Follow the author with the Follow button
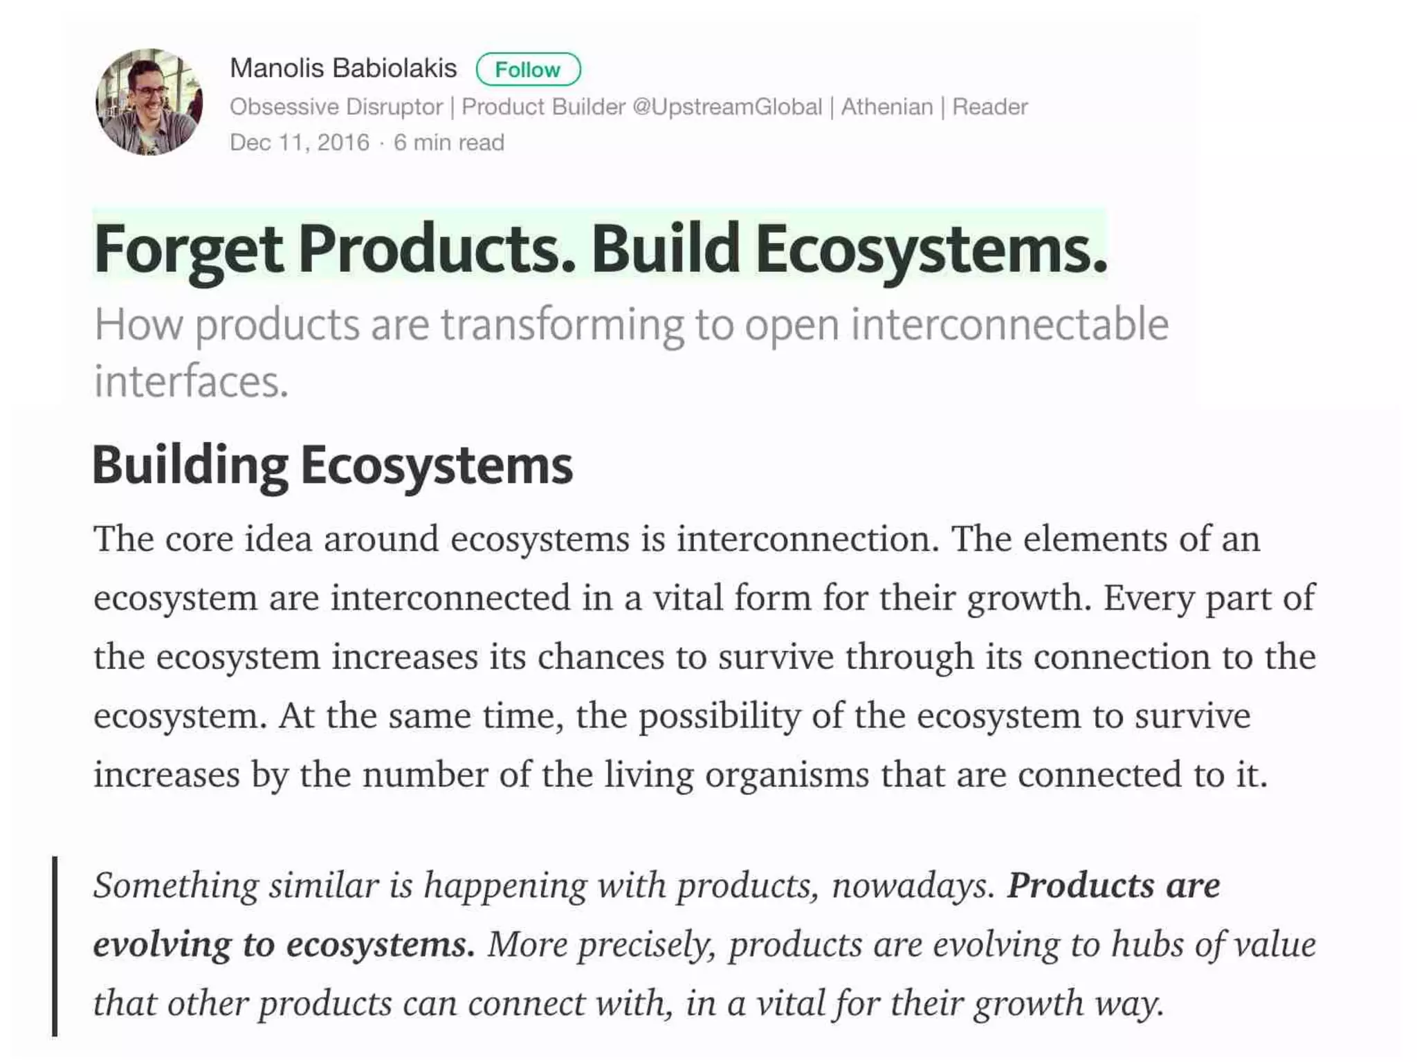 click(x=528, y=69)
